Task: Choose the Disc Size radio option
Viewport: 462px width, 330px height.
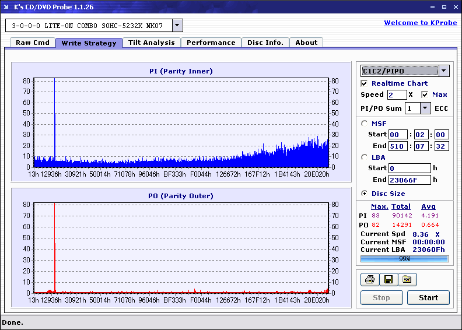Action: click(365, 194)
